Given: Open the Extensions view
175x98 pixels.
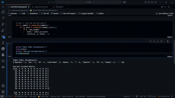Looking at the screenshot, I should pos(3,36).
